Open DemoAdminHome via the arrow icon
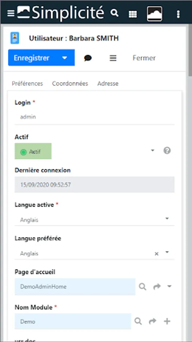The image size is (192, 342). 157,287
